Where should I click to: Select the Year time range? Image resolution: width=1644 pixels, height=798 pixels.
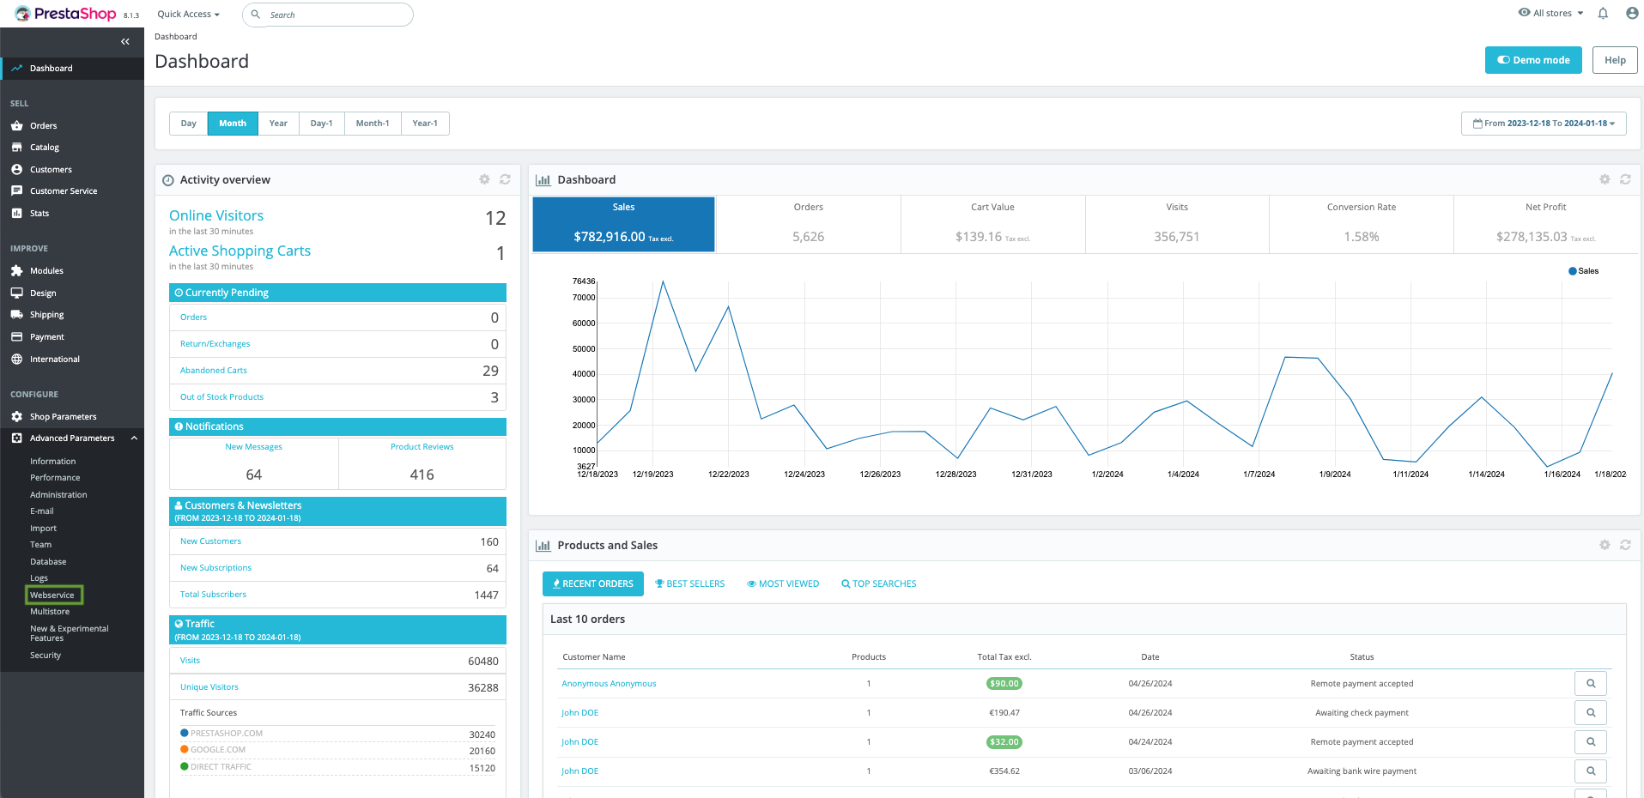278,124
